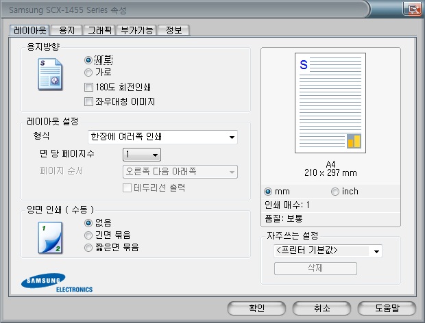Close the printer properties window

pos(413,9)
